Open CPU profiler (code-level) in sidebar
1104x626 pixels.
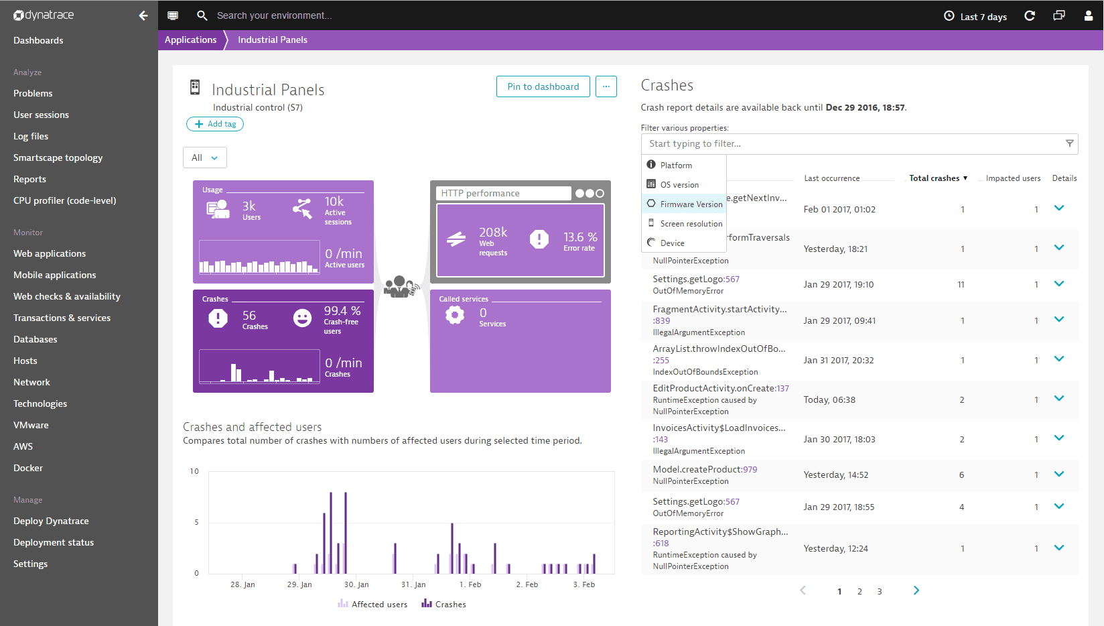pos(64,200)
